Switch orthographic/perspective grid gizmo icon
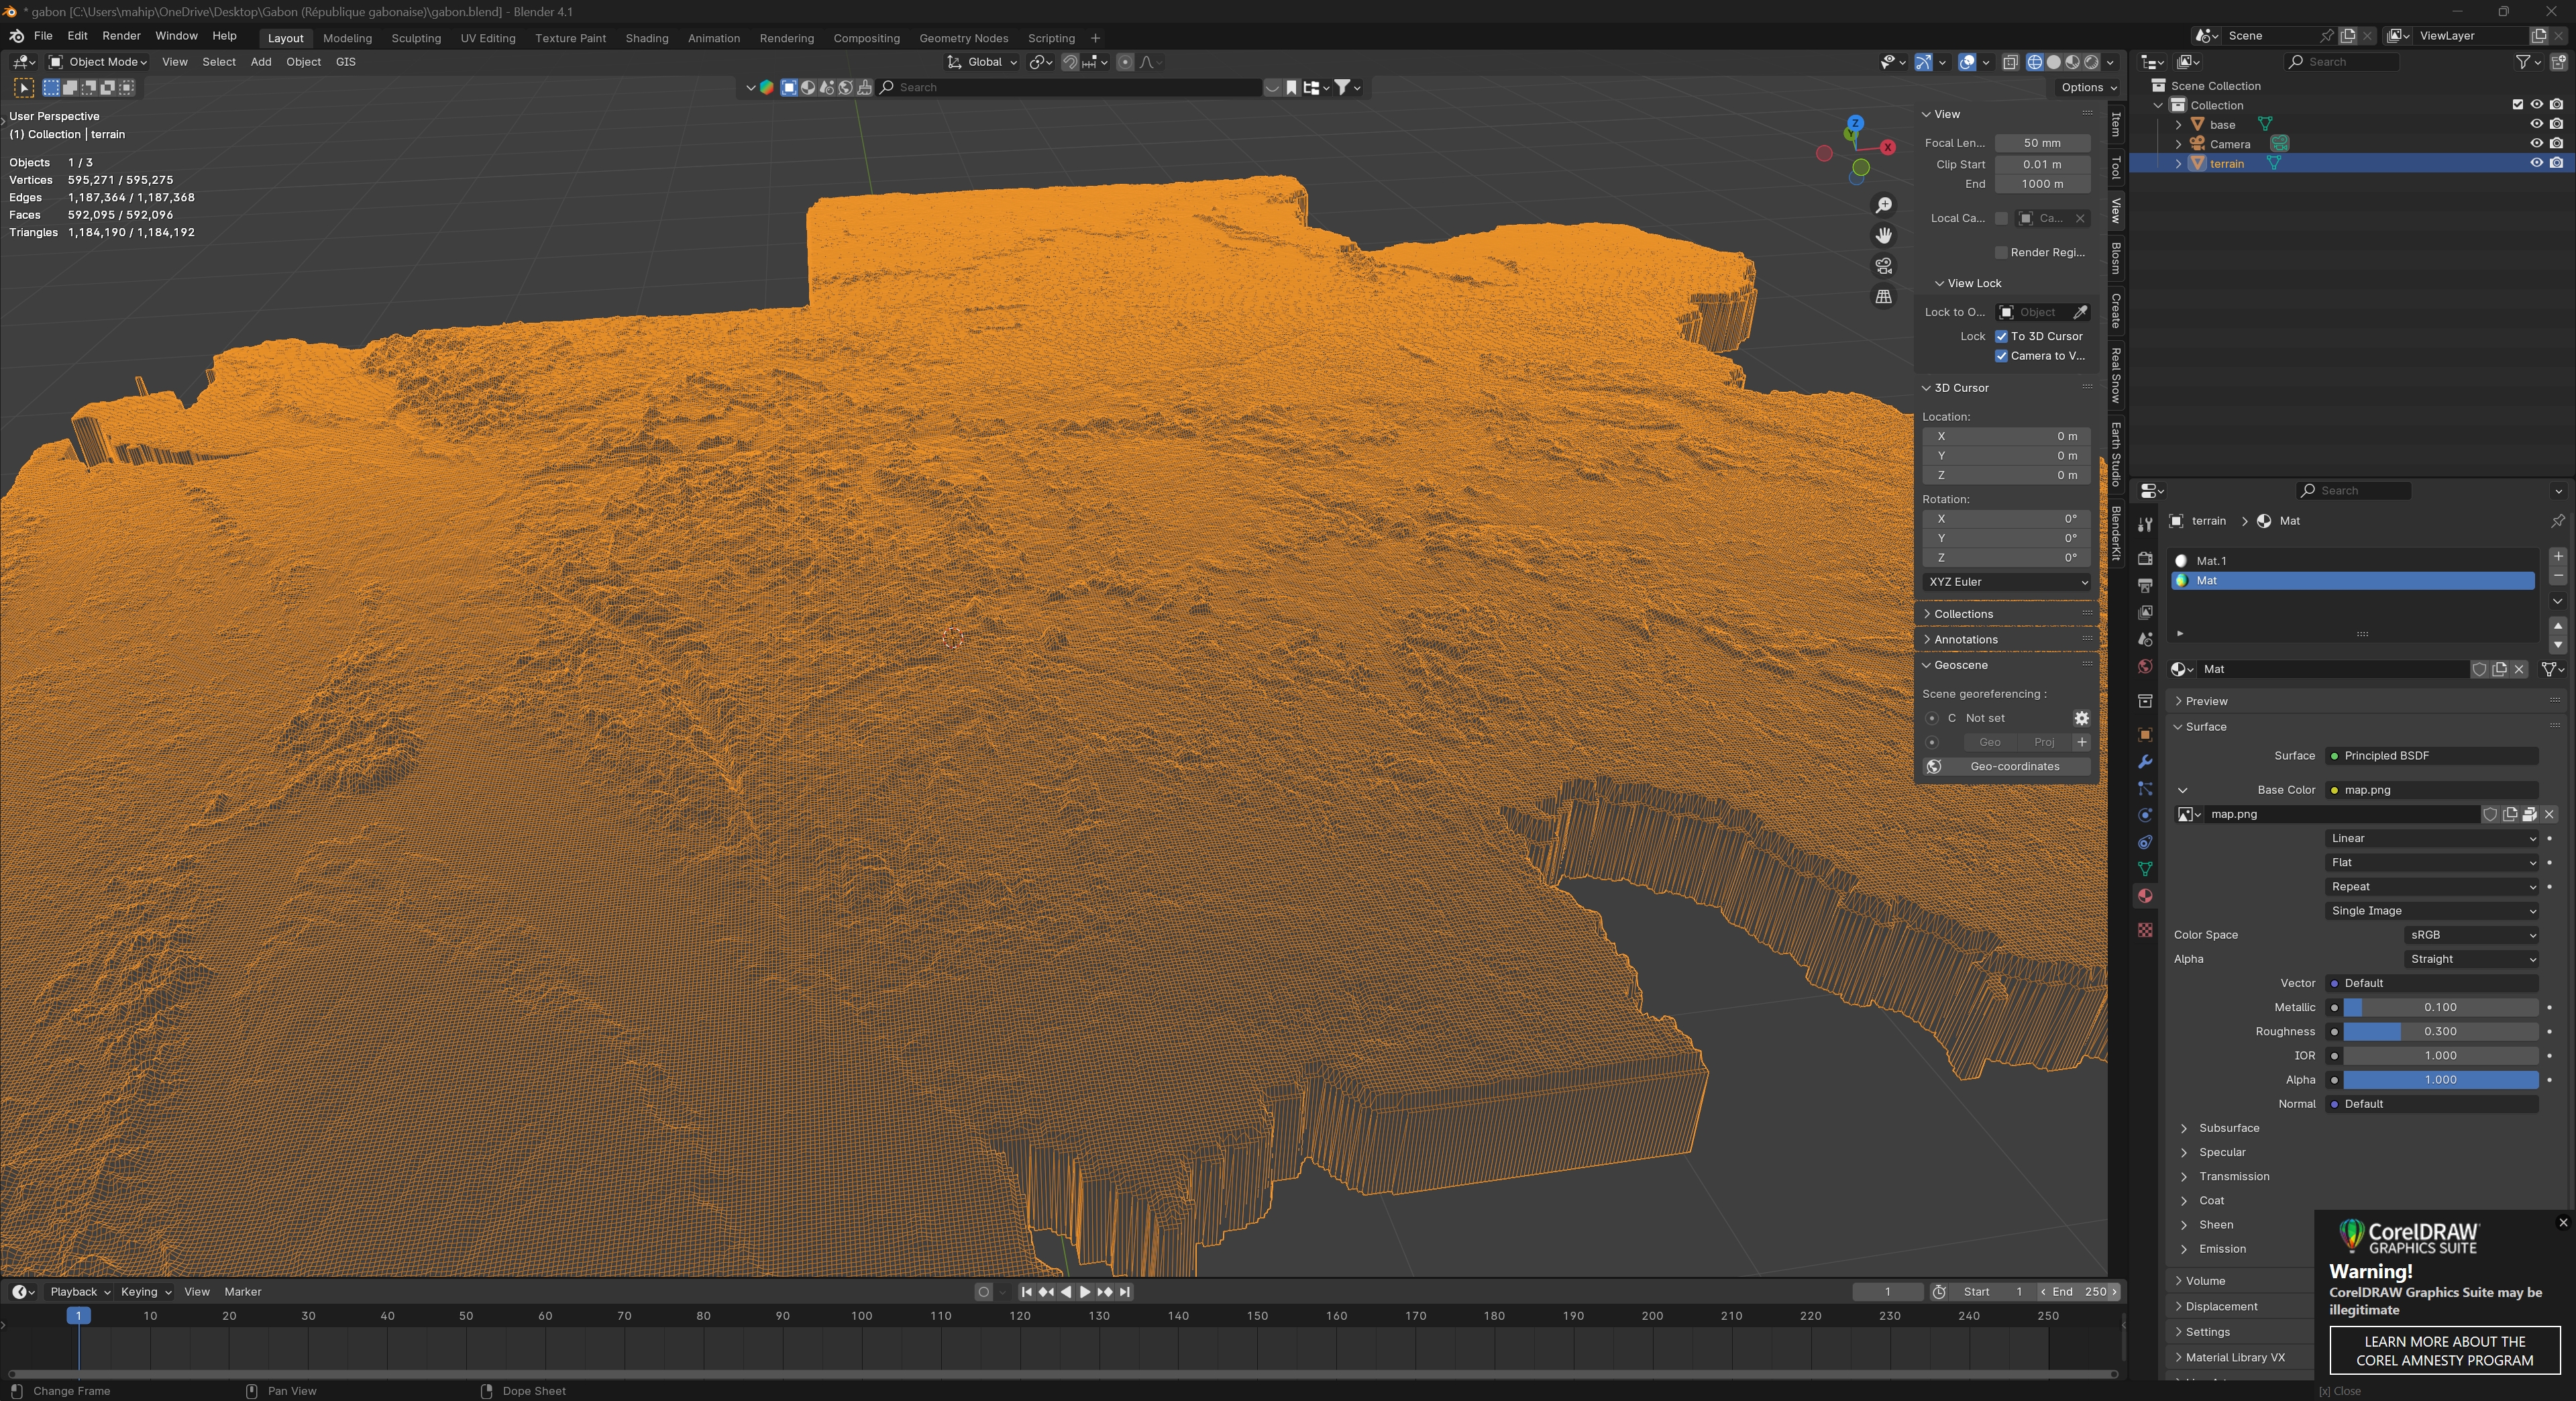 [1884, 297]
